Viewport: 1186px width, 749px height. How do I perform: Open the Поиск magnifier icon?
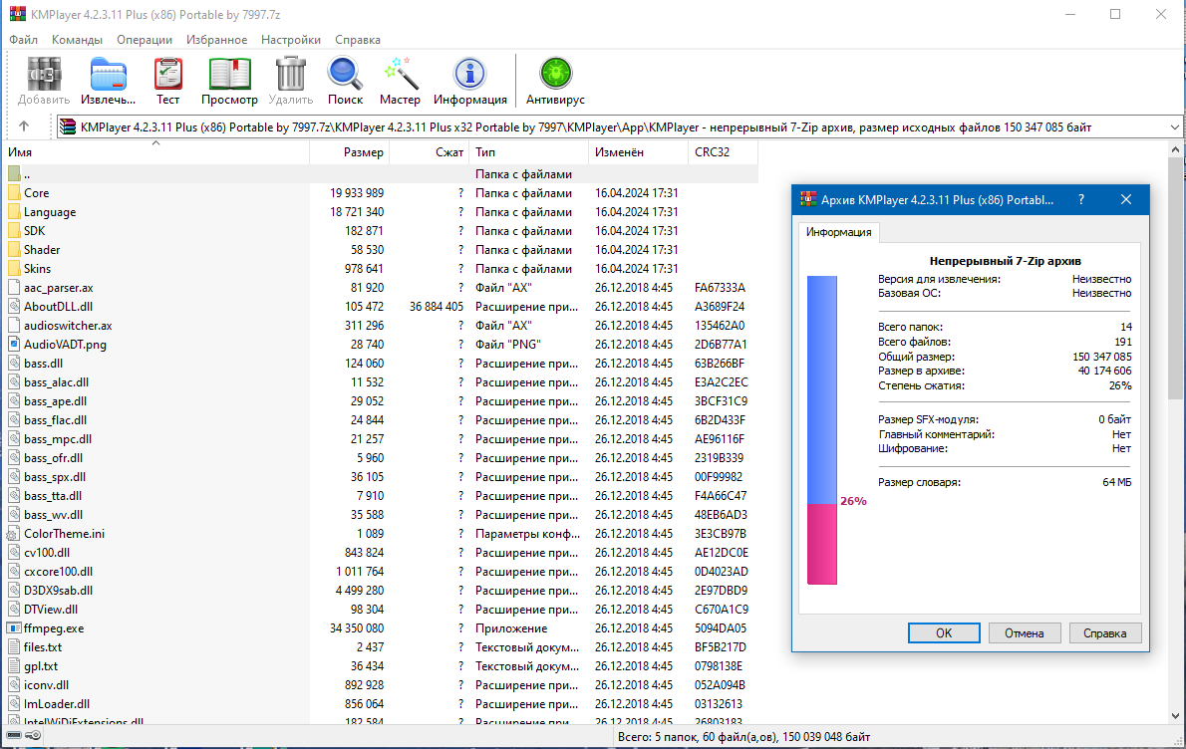pos(345,75)
